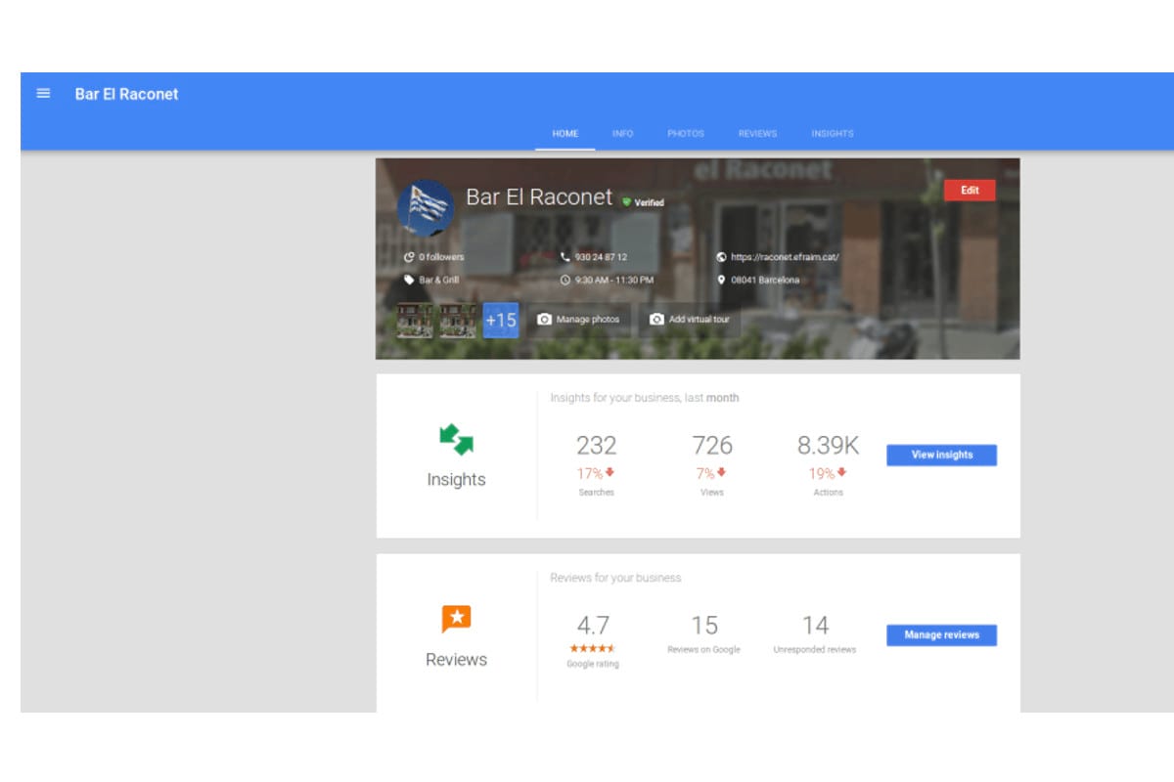
Task: Click the clock icon beside opening hours
Action: [565, 280]
